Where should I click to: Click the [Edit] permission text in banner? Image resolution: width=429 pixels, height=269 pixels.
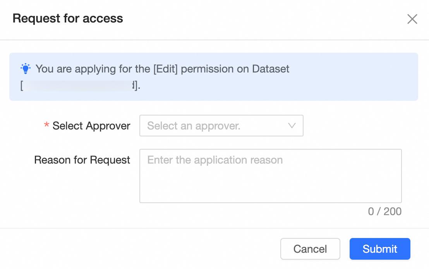(x=166, y=69)
